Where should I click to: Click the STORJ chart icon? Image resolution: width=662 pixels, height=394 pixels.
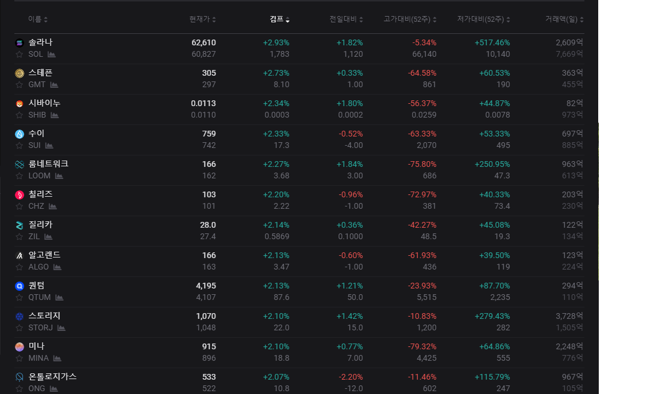coord(61,328)
